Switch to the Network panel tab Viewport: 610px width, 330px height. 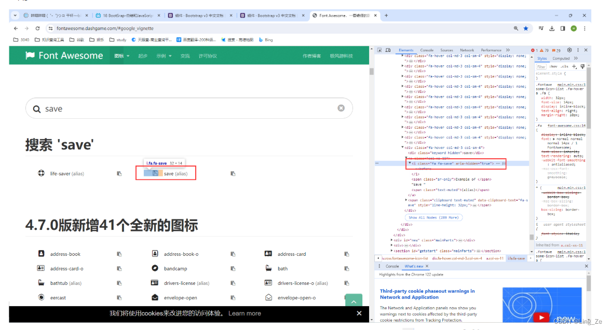tap(467, 50)
